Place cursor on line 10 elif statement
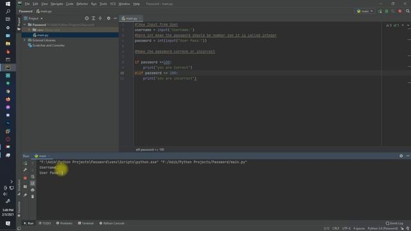 click(x=156, y=73)
